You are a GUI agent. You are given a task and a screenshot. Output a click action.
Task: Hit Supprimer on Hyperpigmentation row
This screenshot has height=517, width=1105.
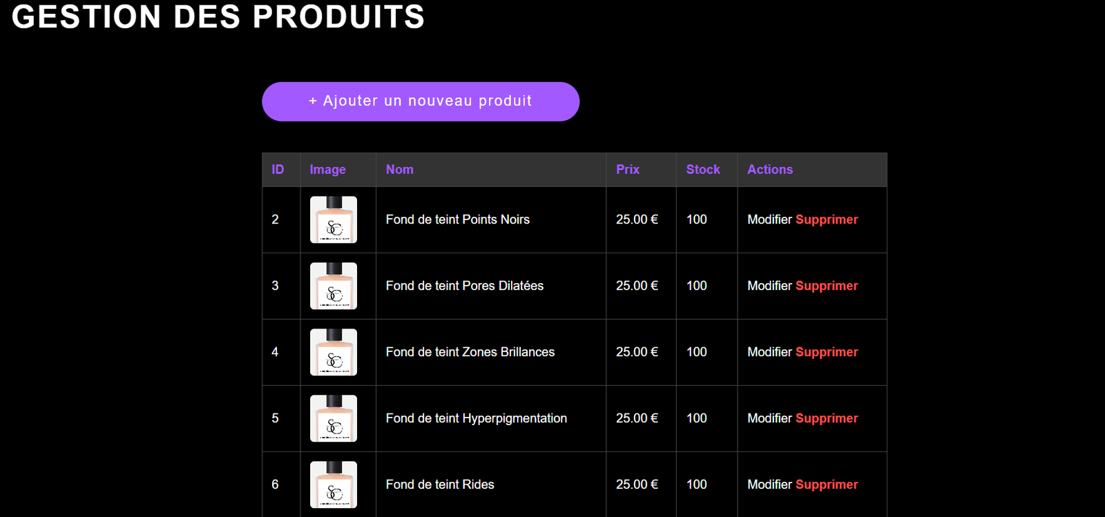pos(827,418)
